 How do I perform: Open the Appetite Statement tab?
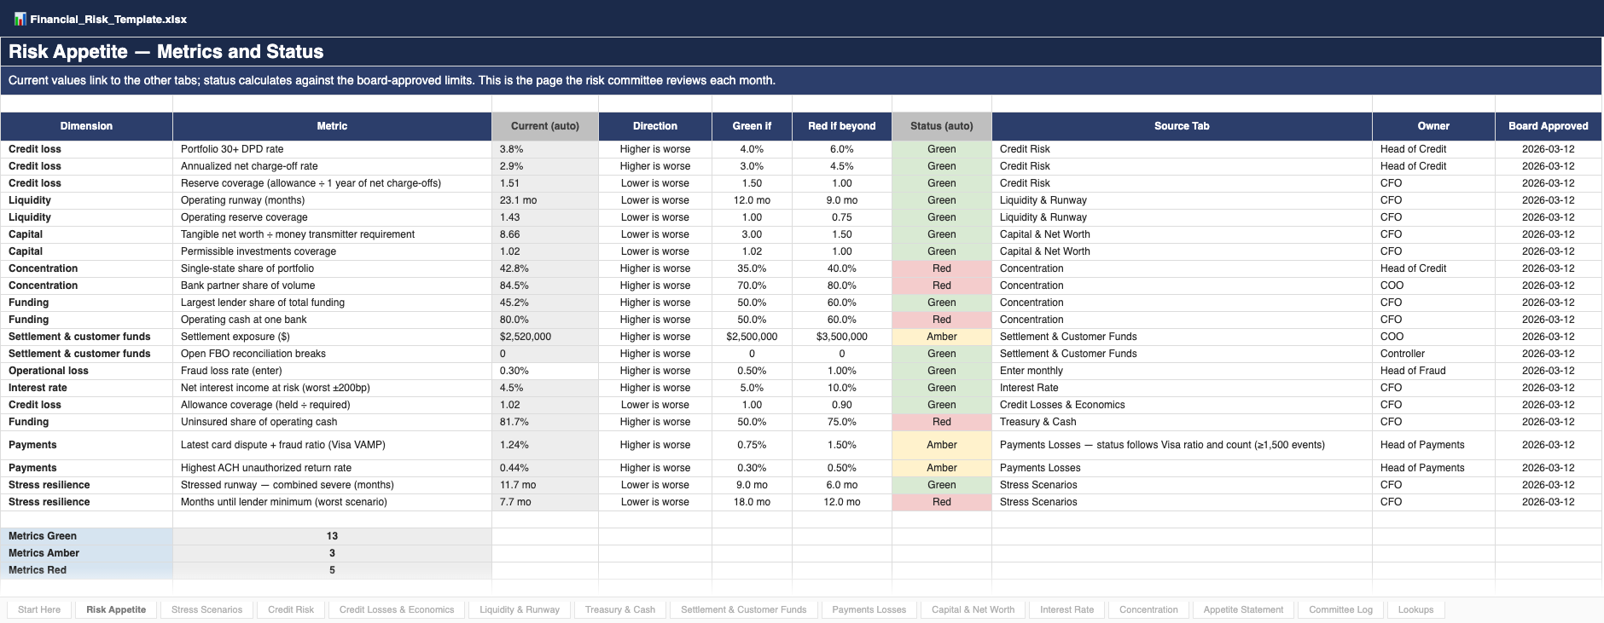click(1243, 609)
